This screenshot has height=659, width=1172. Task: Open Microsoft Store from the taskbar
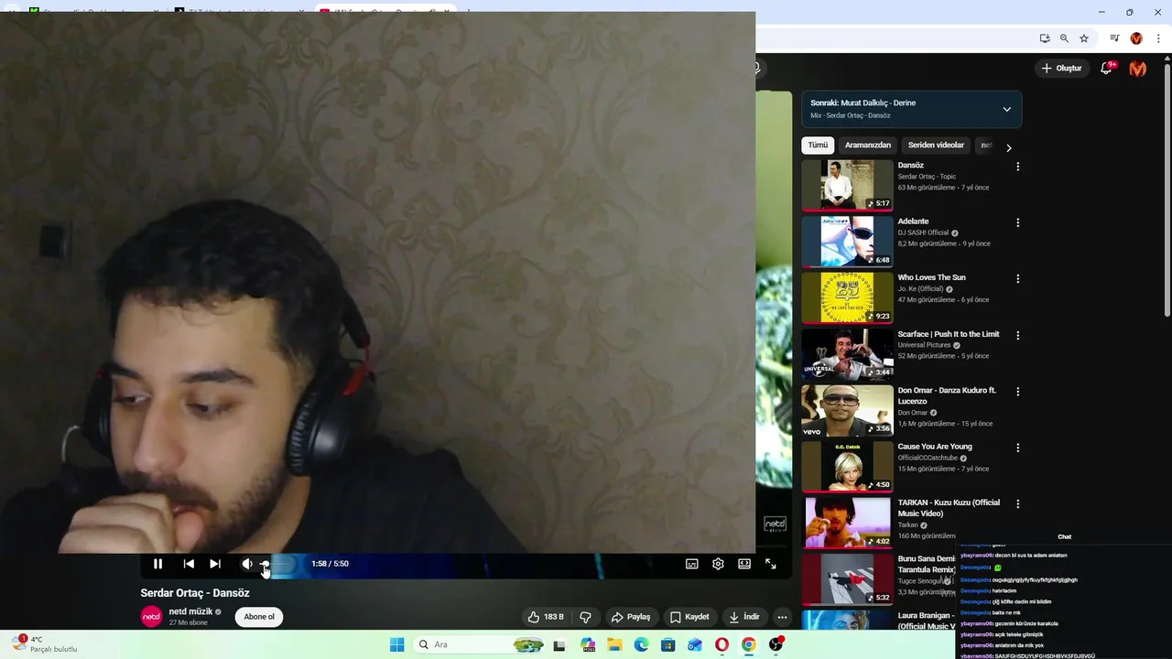[x=667, y=644]
